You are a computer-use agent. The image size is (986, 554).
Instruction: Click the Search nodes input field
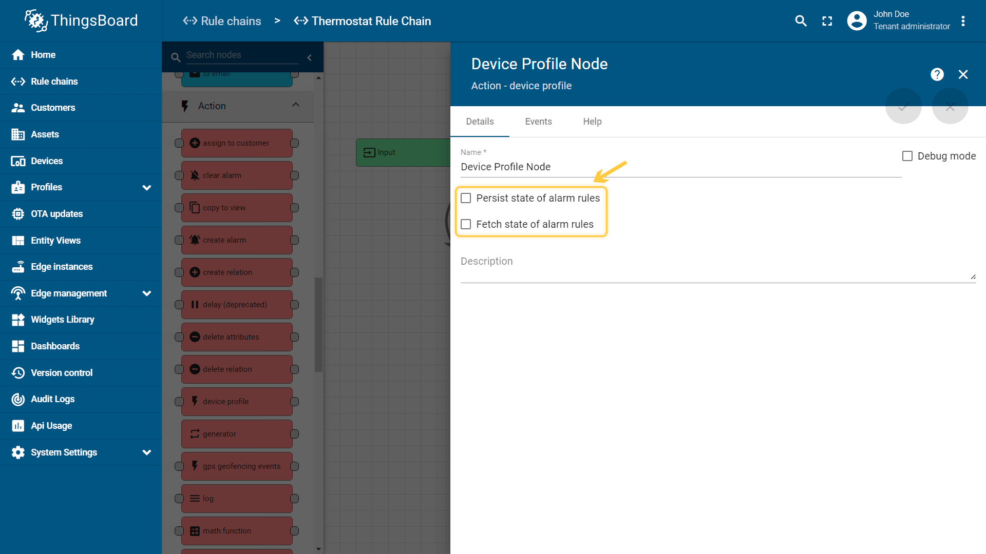(x=242, y=55)
